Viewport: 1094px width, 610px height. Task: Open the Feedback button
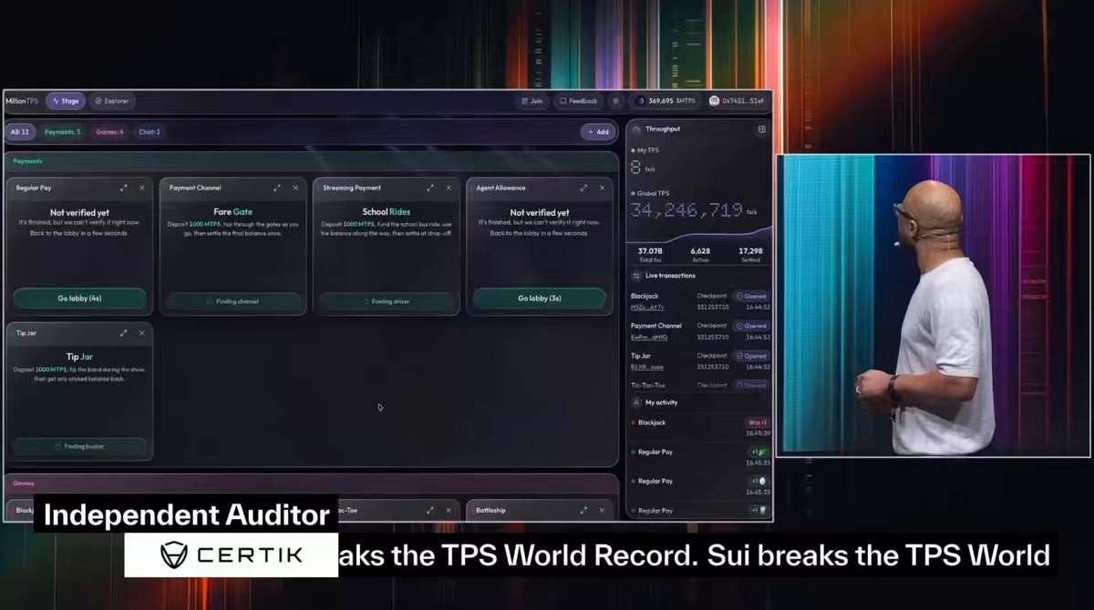coord(579,101)
